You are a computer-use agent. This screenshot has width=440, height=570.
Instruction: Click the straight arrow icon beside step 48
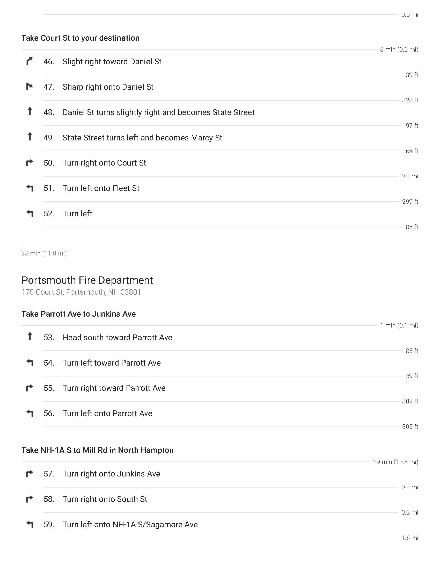click(x=30, y=111)
